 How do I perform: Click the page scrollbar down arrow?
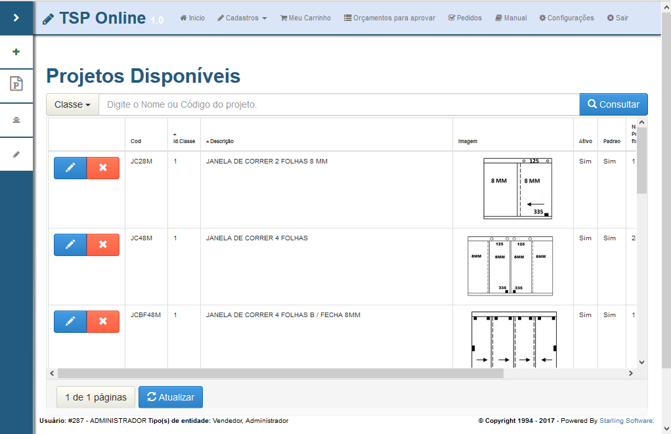coord(666,429)
